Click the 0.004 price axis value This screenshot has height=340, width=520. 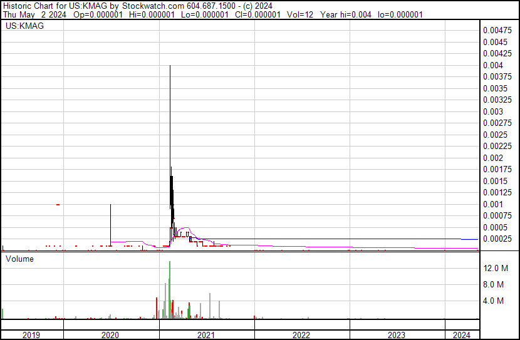tap(493, 65)
